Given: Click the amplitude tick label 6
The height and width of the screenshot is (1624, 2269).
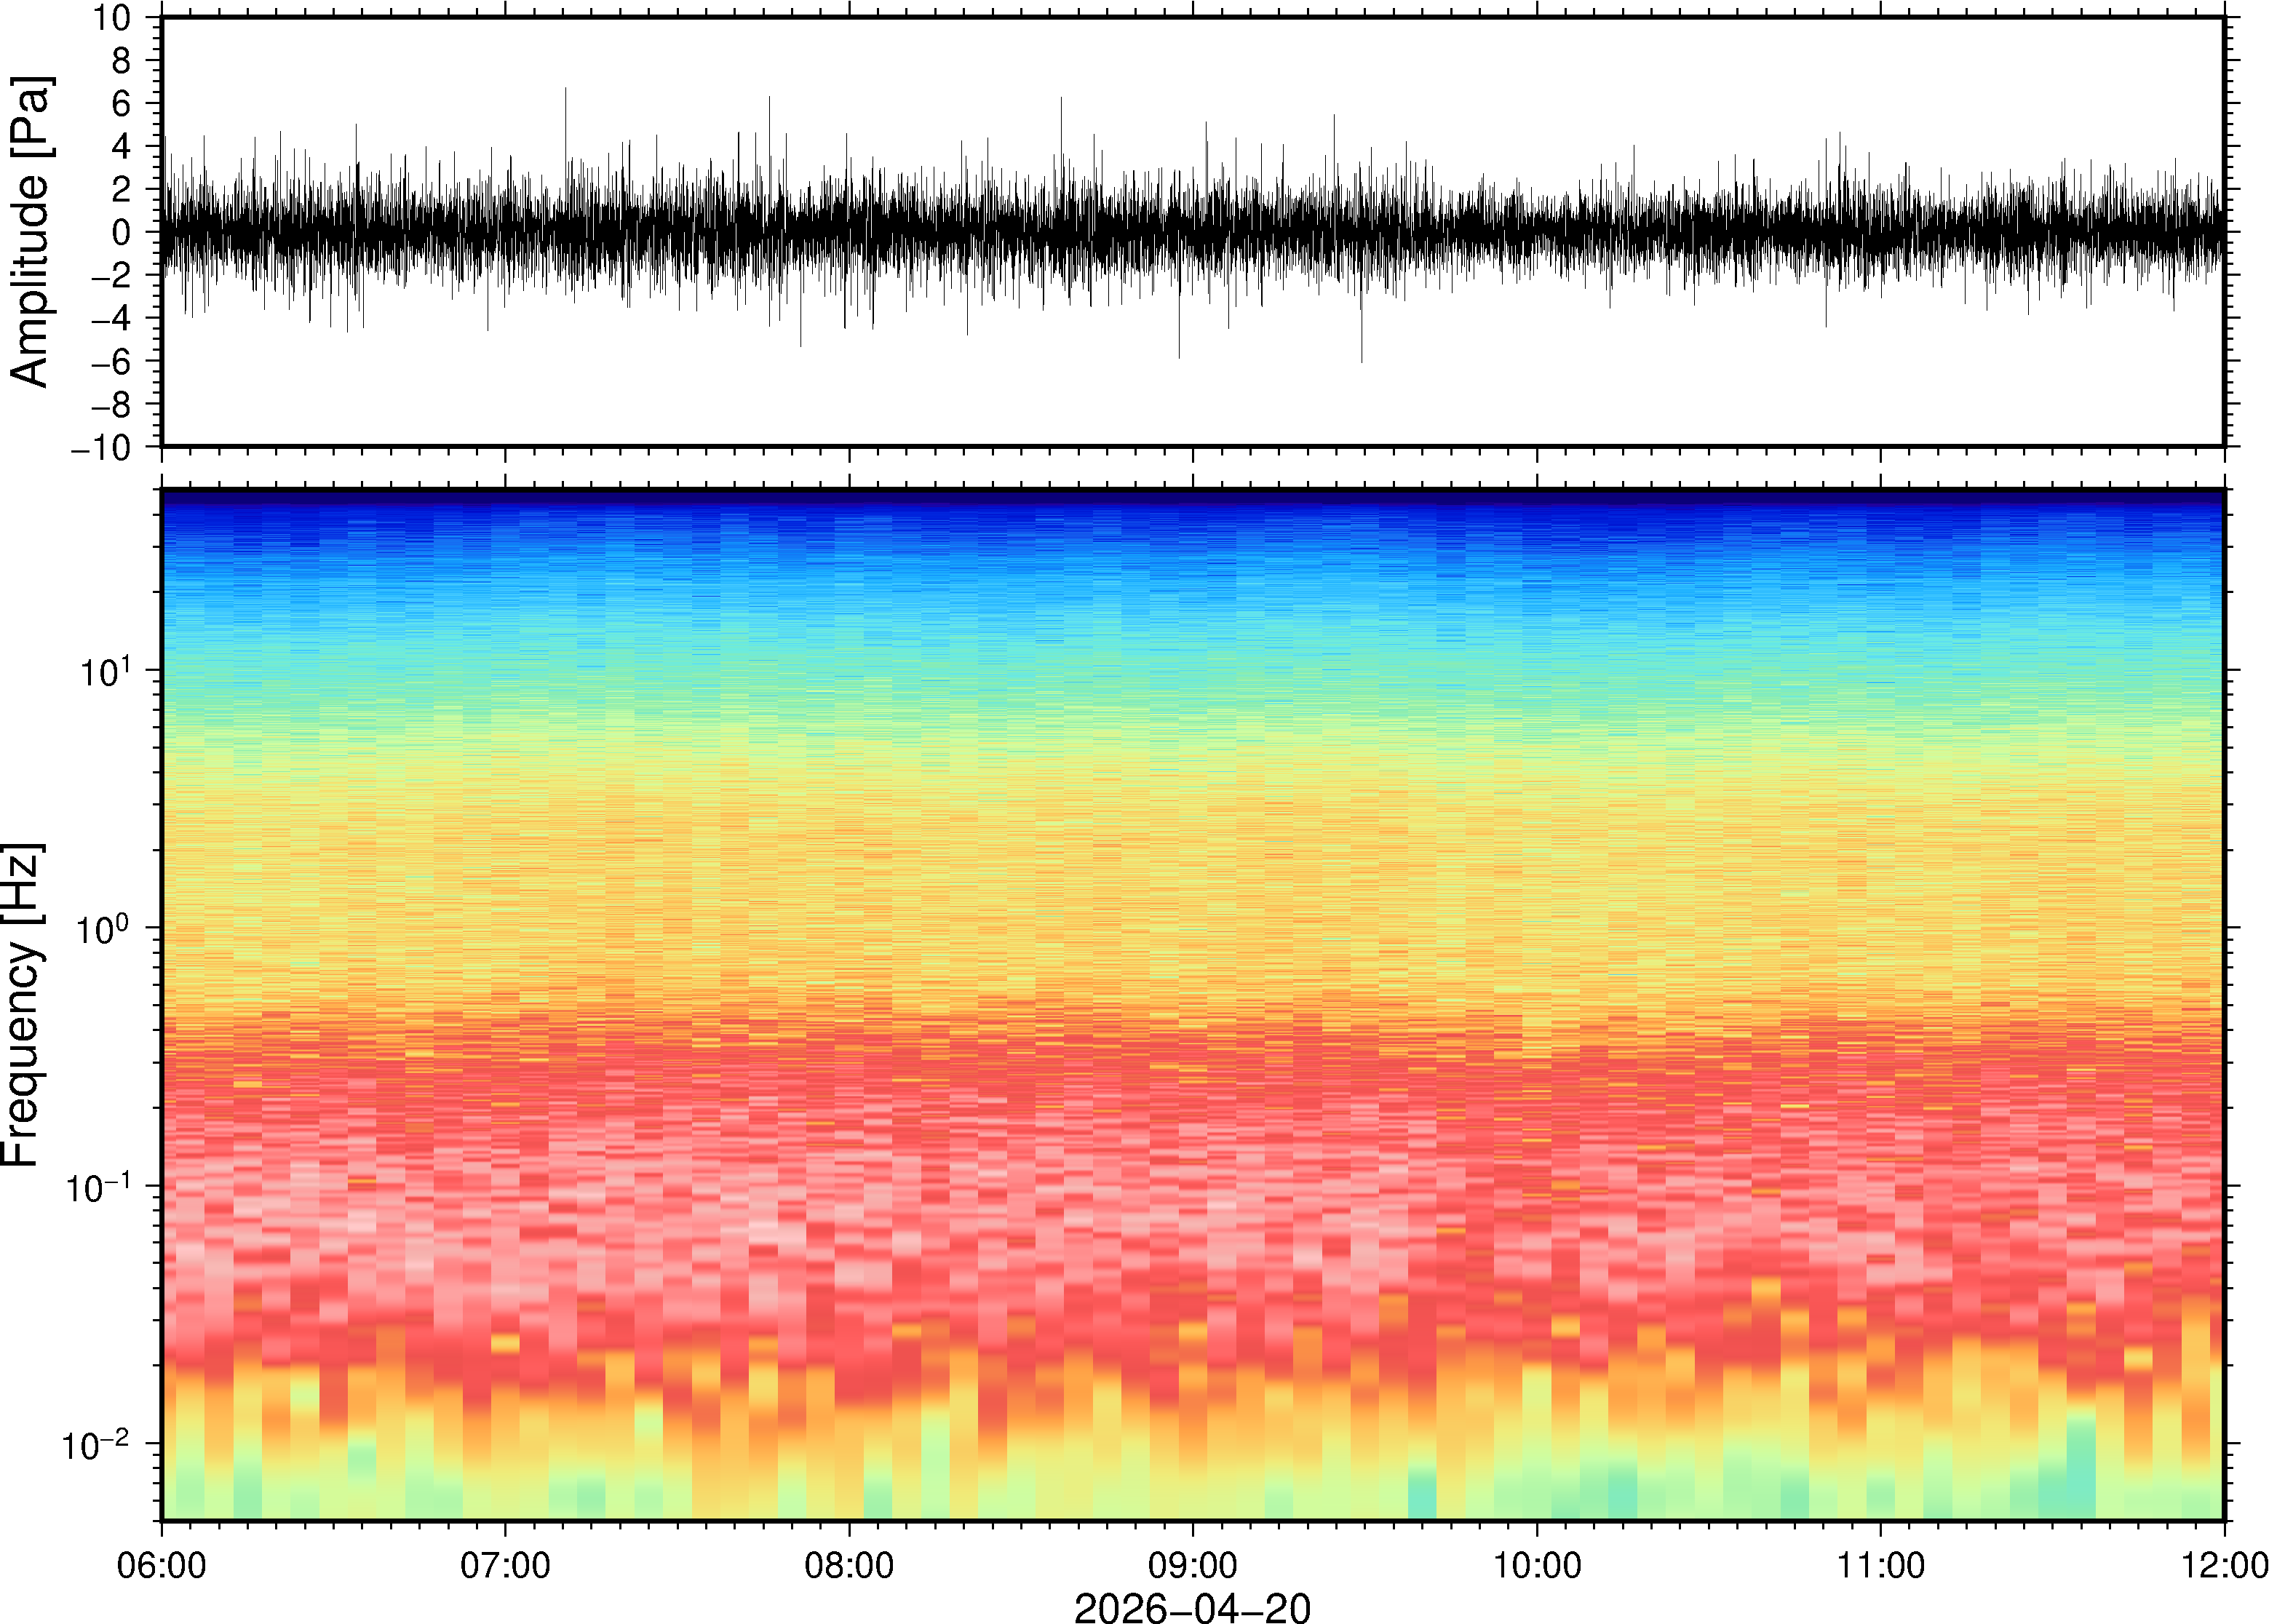Looking at the screenshot, I should (x=122, y=103).
